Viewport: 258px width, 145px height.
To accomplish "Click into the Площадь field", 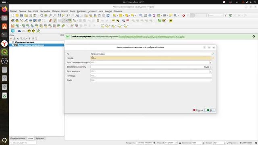I will click(x=151, y=76).
